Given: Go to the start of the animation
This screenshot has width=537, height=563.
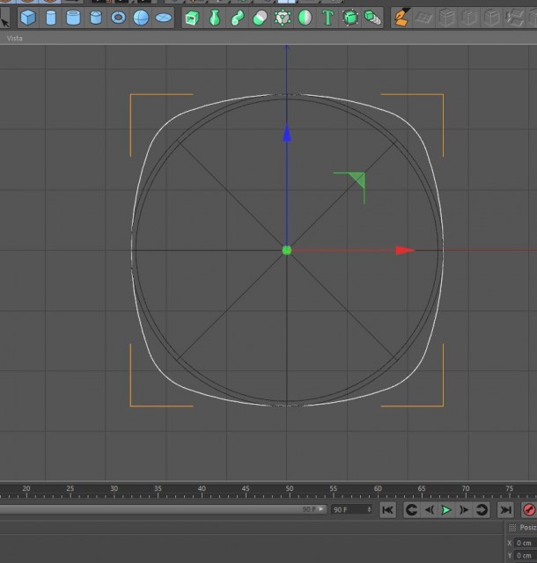Looking at the screenshot, I should (x=387, y=510).
